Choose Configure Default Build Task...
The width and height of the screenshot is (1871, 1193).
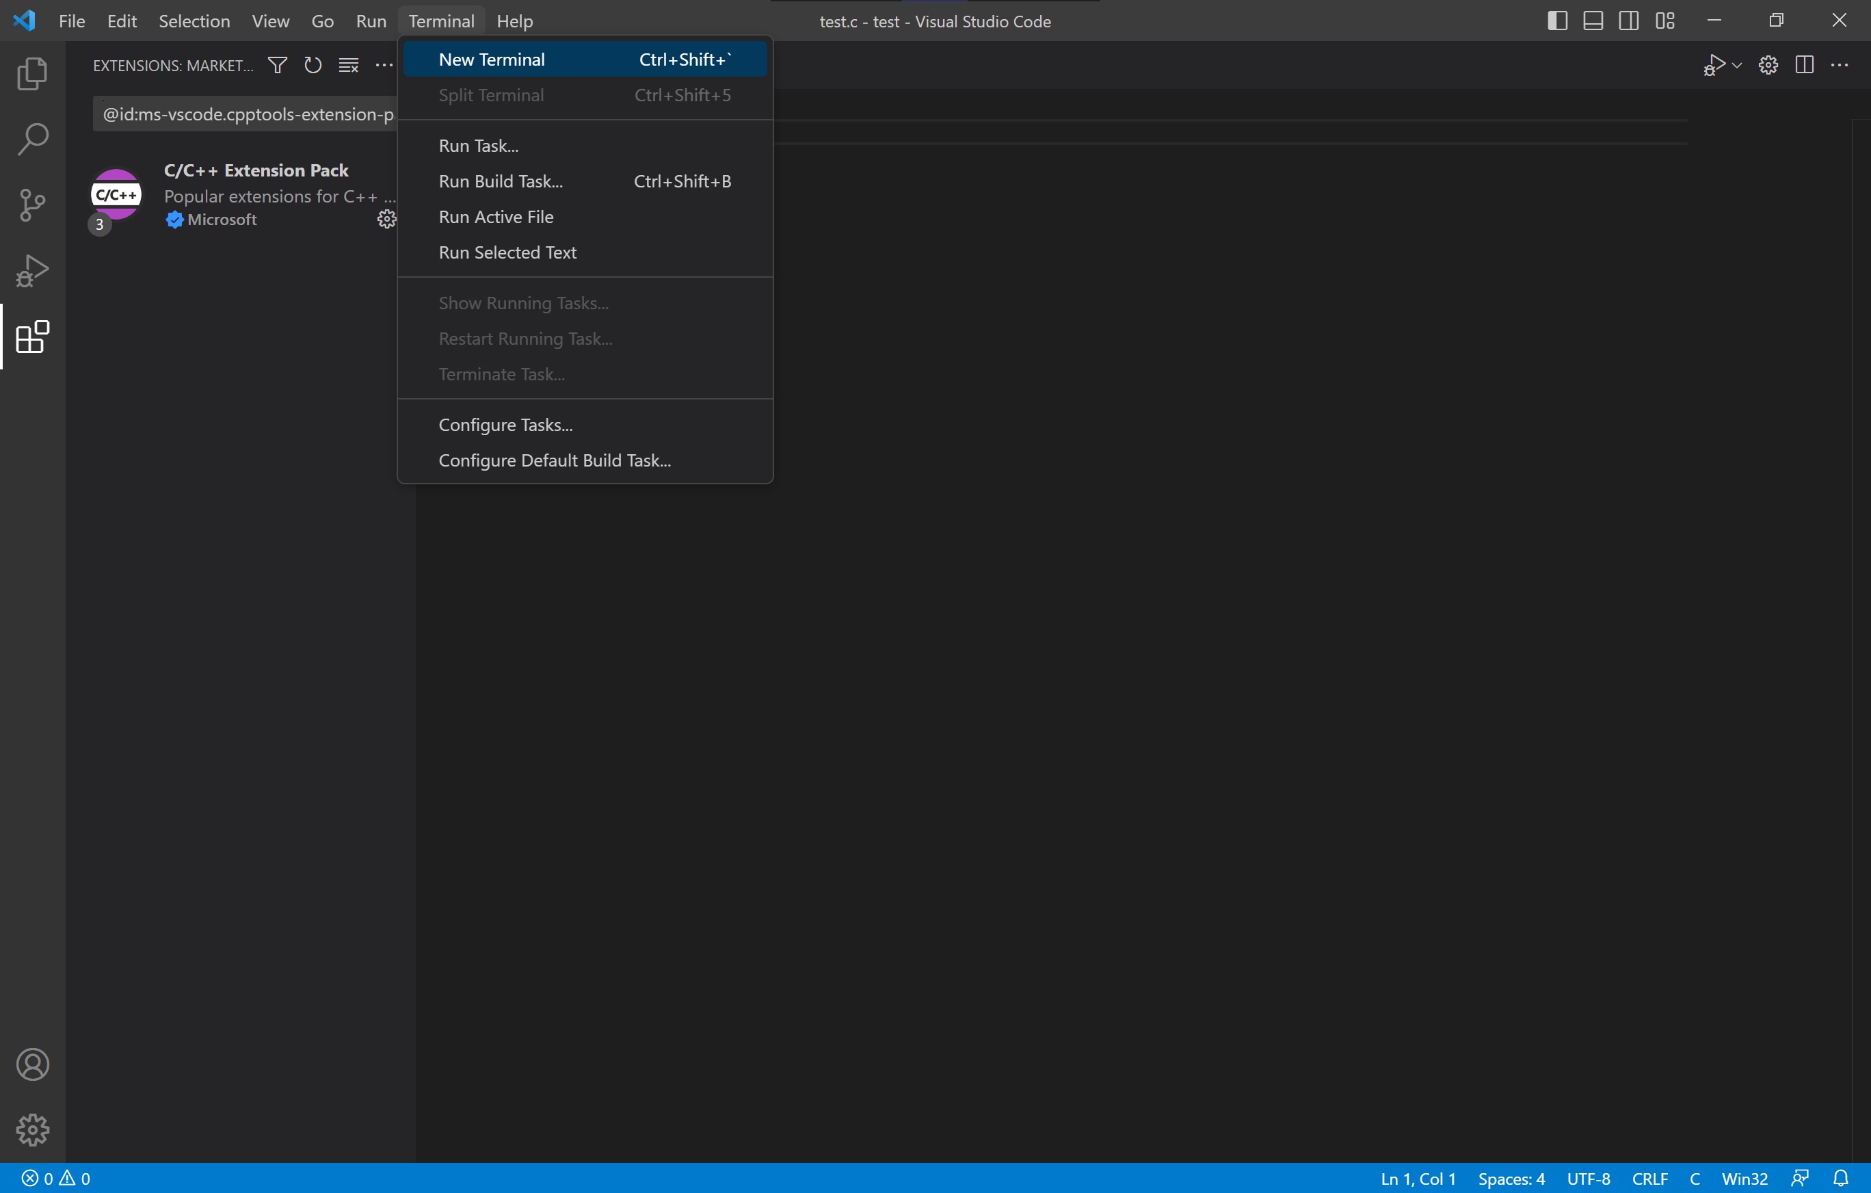(585, 460)
